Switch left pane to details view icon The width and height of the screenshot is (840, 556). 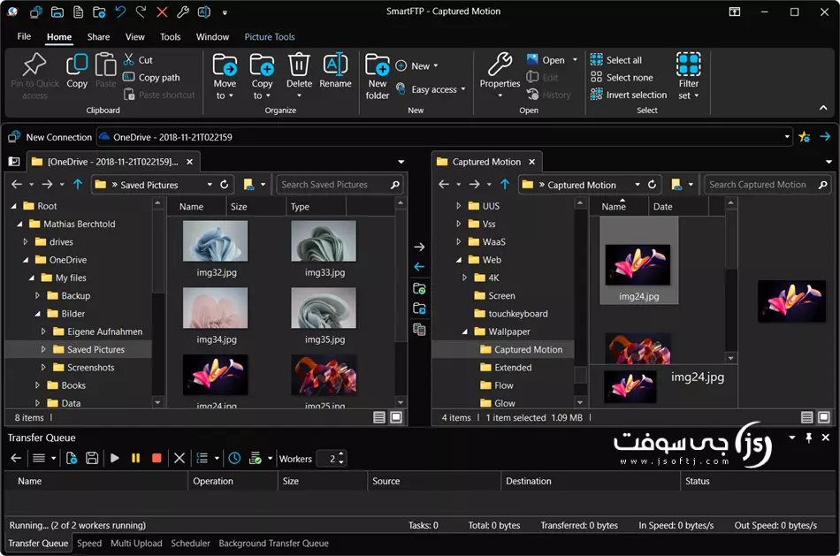[x=379, y=418]
